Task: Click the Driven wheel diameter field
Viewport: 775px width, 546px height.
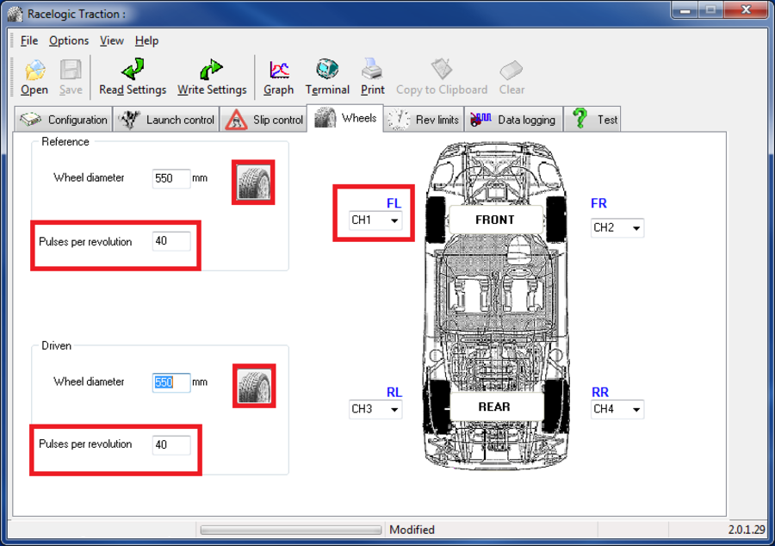Action: (x=171, y=382)
